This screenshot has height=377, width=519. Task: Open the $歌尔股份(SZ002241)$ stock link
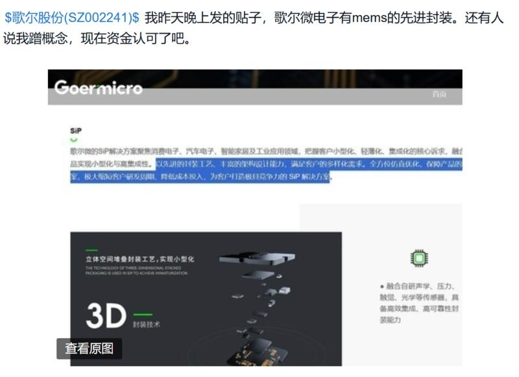tap(72, 18)
